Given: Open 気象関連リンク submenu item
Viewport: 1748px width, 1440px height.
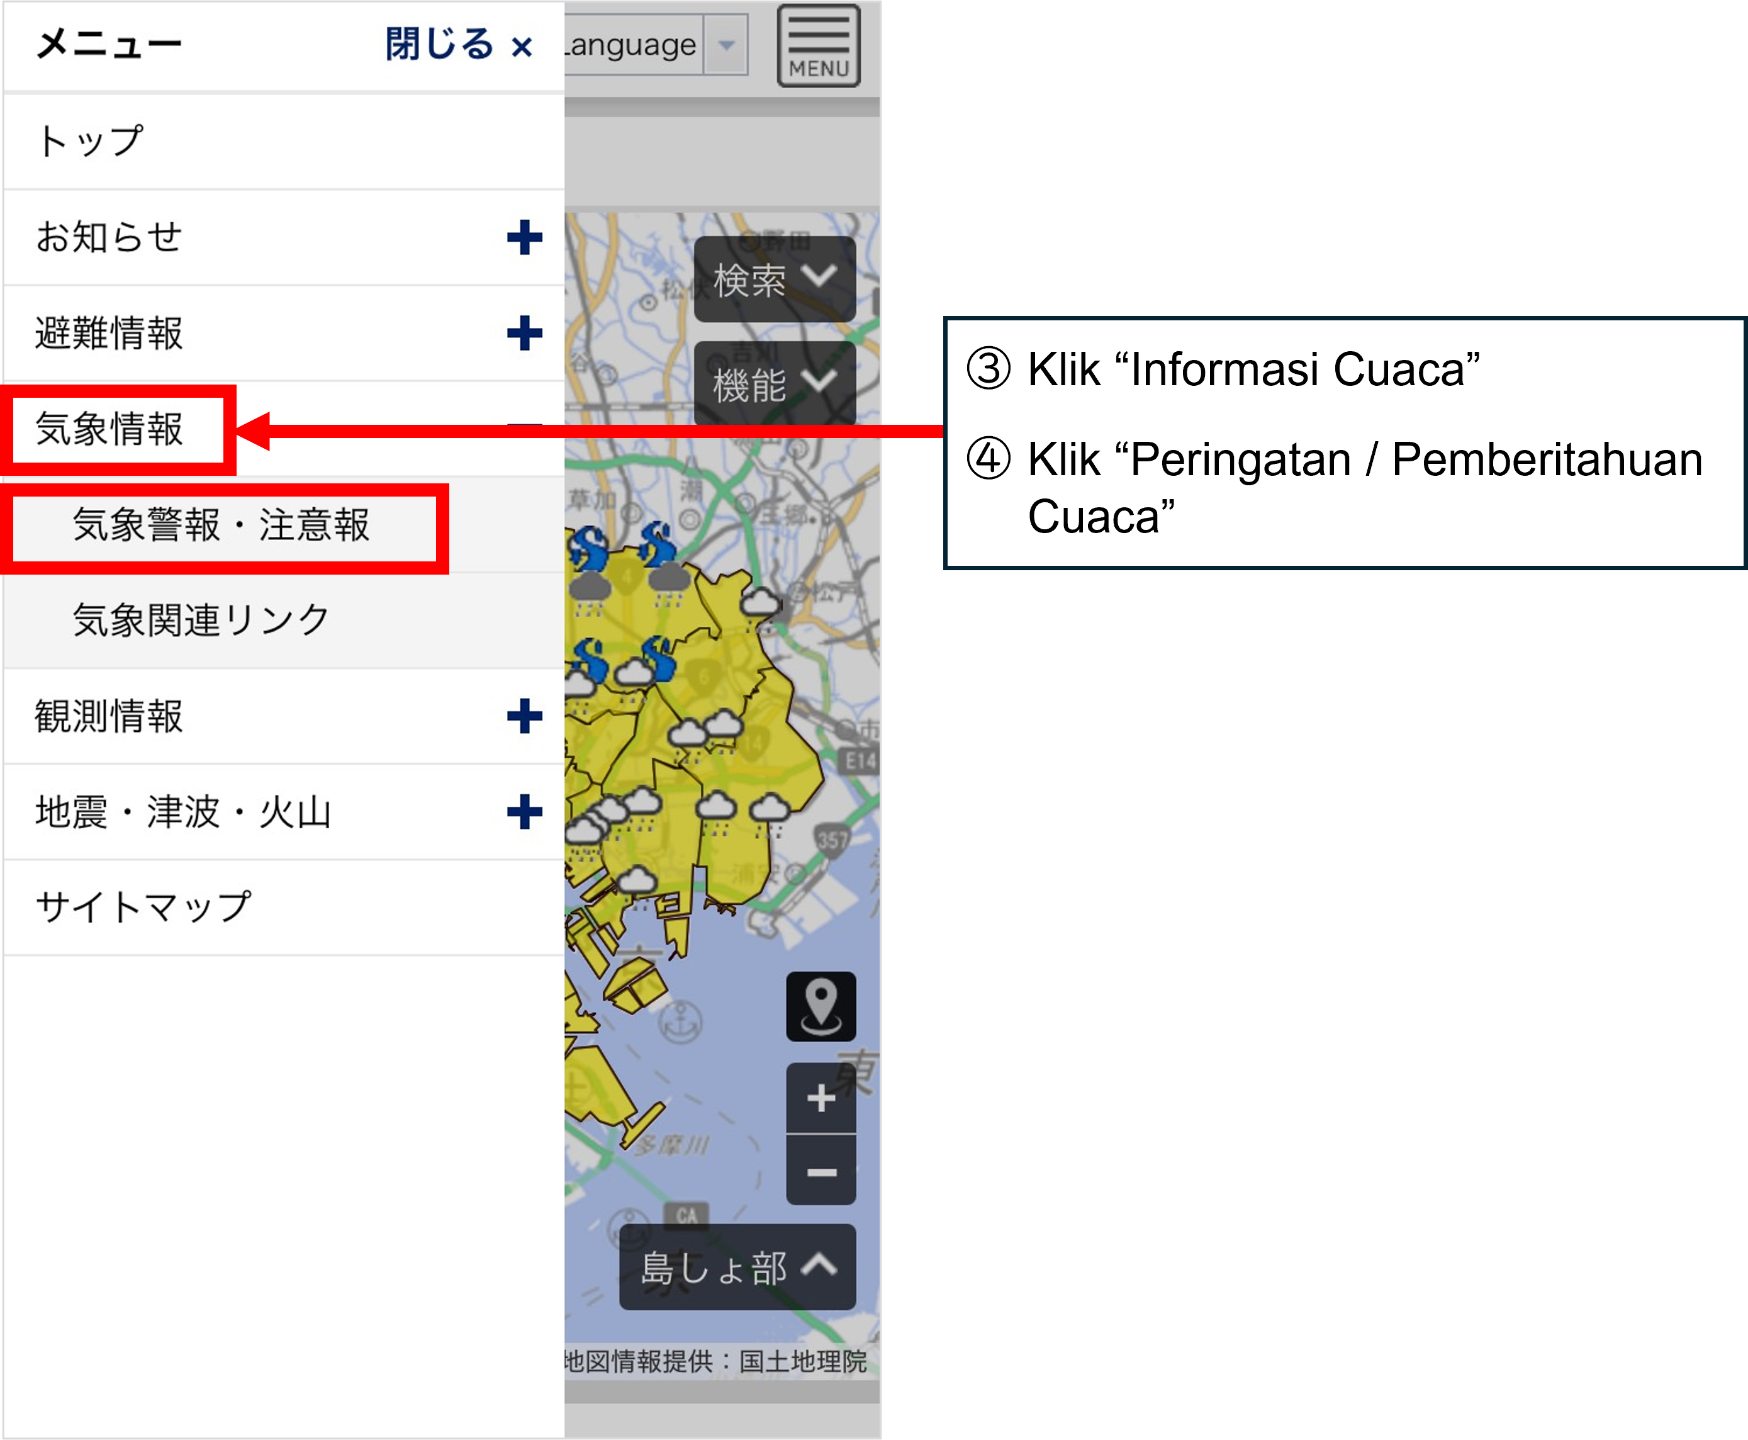Looking at the screenshot, I should pos(201,621).
